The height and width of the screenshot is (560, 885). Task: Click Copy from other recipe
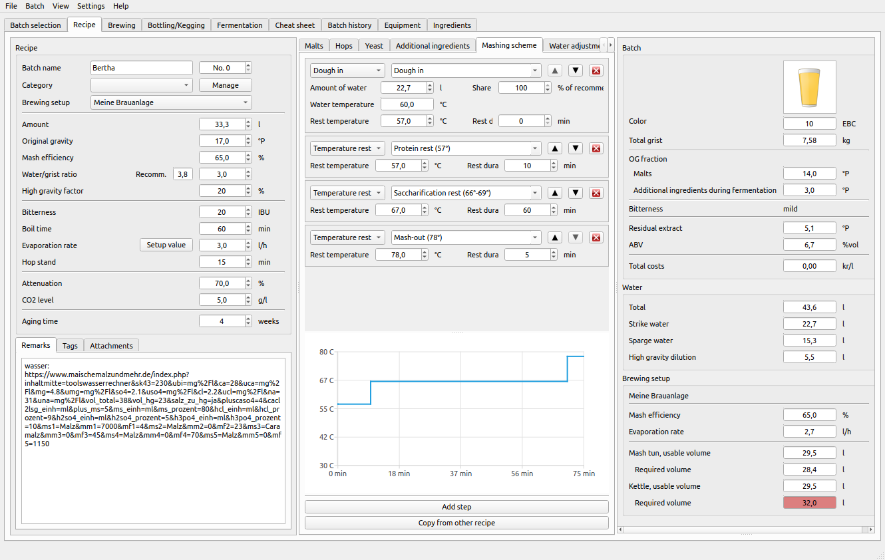coord(456,523)
